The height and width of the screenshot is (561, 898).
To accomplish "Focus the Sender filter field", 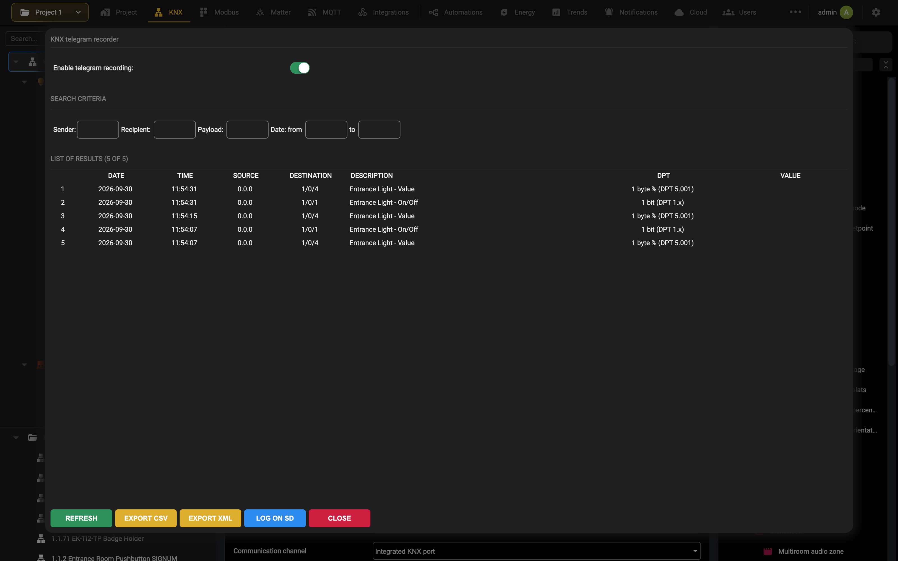I will (98, 130).
